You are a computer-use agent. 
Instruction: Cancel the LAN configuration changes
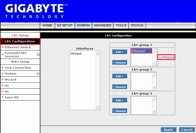click(187, 130)
